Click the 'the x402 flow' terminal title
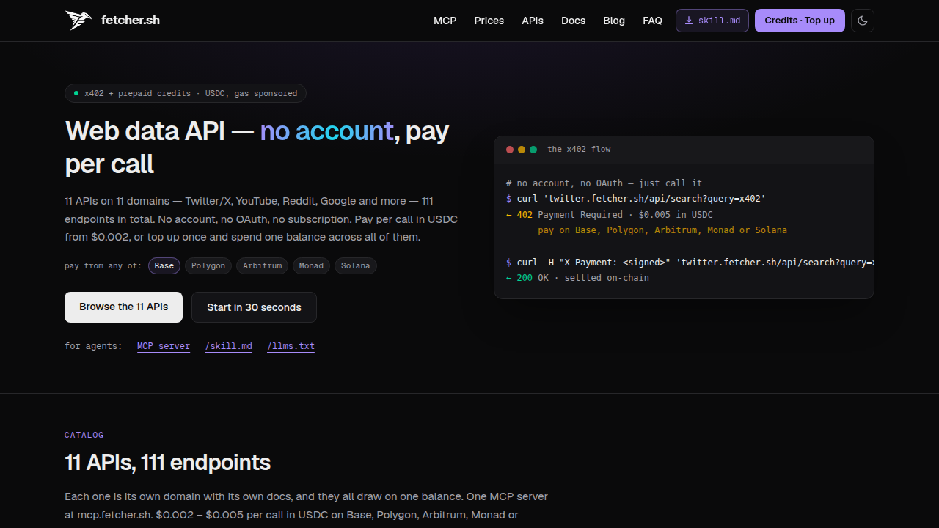The width and height of the screenshot is (939, 528). point(579,150)
